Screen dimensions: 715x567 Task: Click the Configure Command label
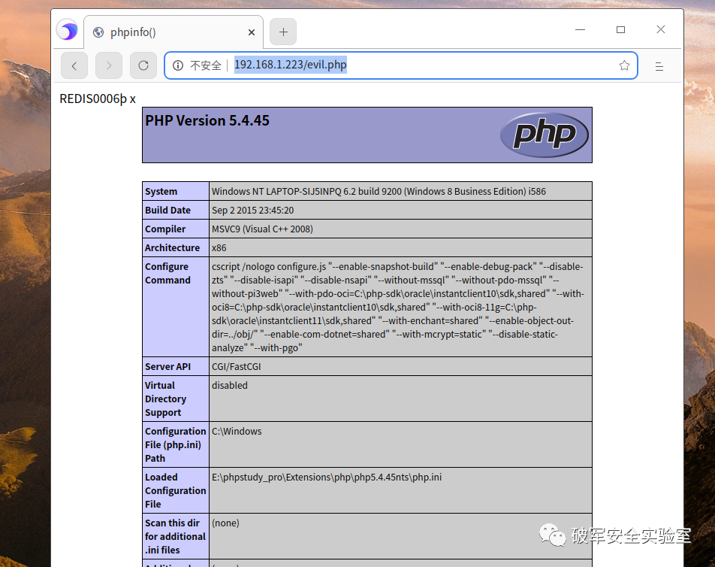click(167, 273)
